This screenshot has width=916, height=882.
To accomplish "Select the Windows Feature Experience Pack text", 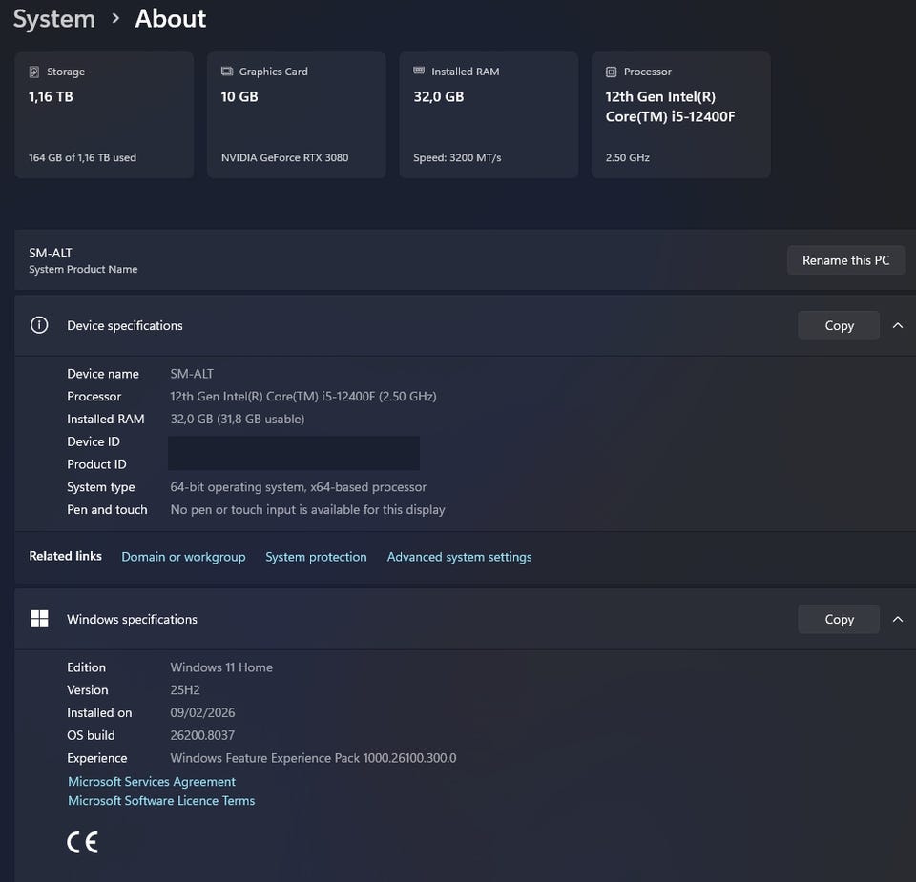I will point(313,758).
